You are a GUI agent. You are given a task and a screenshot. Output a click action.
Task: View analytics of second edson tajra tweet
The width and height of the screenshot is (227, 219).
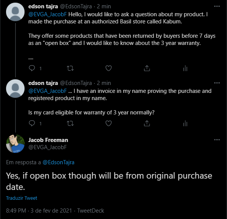pos(185,123)
